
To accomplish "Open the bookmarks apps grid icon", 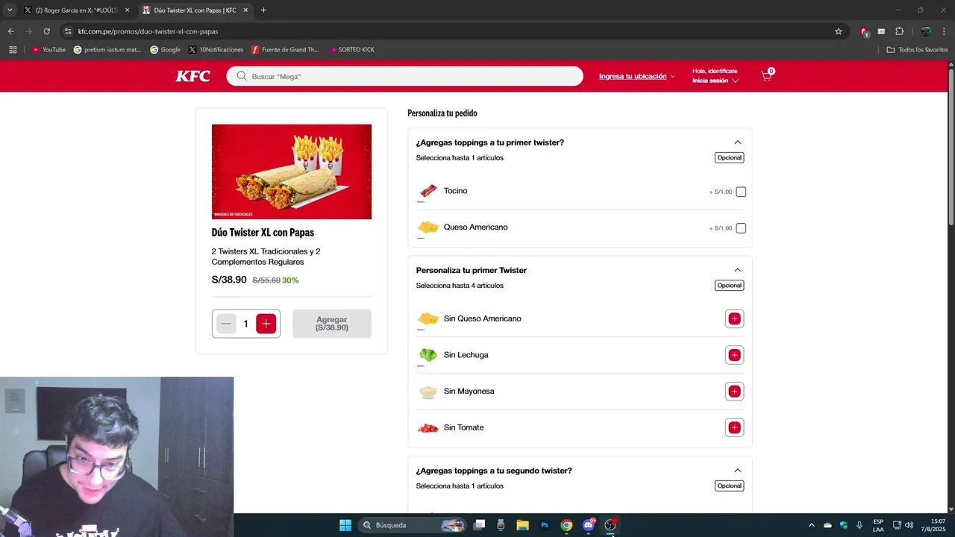I will [x=13, y=49].
